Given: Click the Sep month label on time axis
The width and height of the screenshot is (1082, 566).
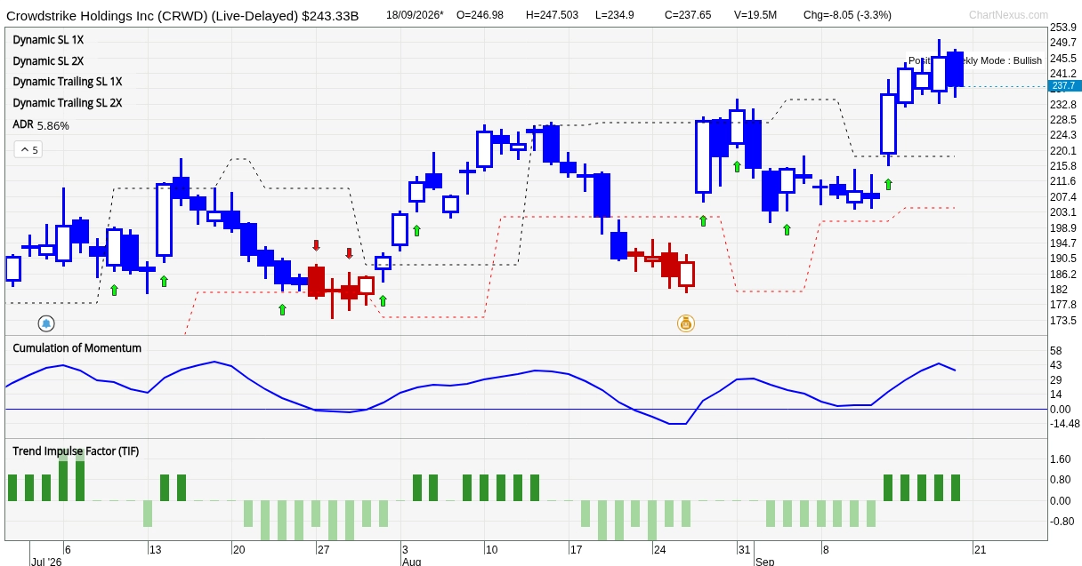Looking at the screenshot, I should [x=765, y=562].
